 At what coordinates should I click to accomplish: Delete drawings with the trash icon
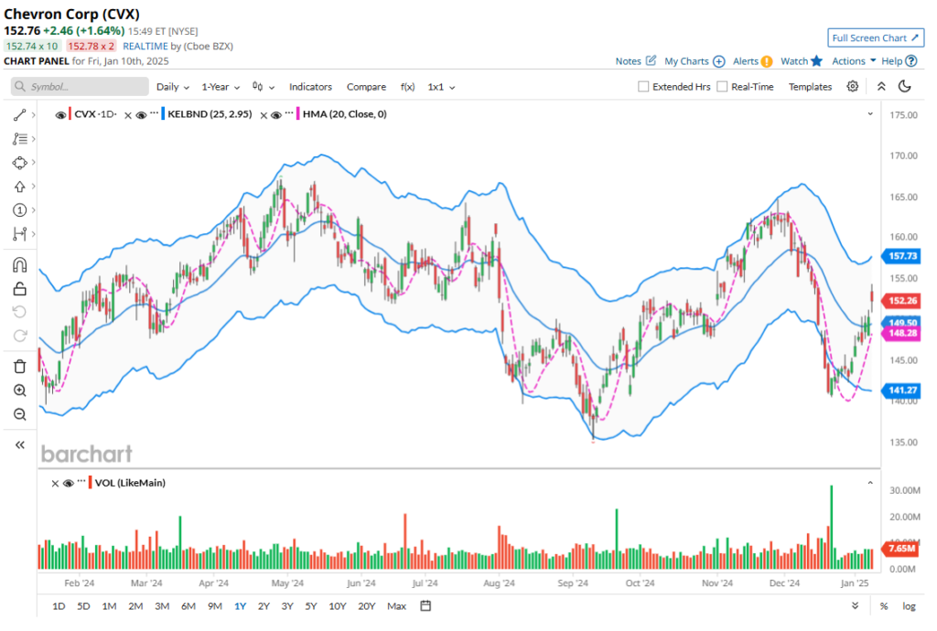click(x=19, y=367)
